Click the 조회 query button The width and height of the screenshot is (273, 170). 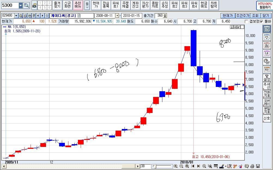click(x=255, y=15)
